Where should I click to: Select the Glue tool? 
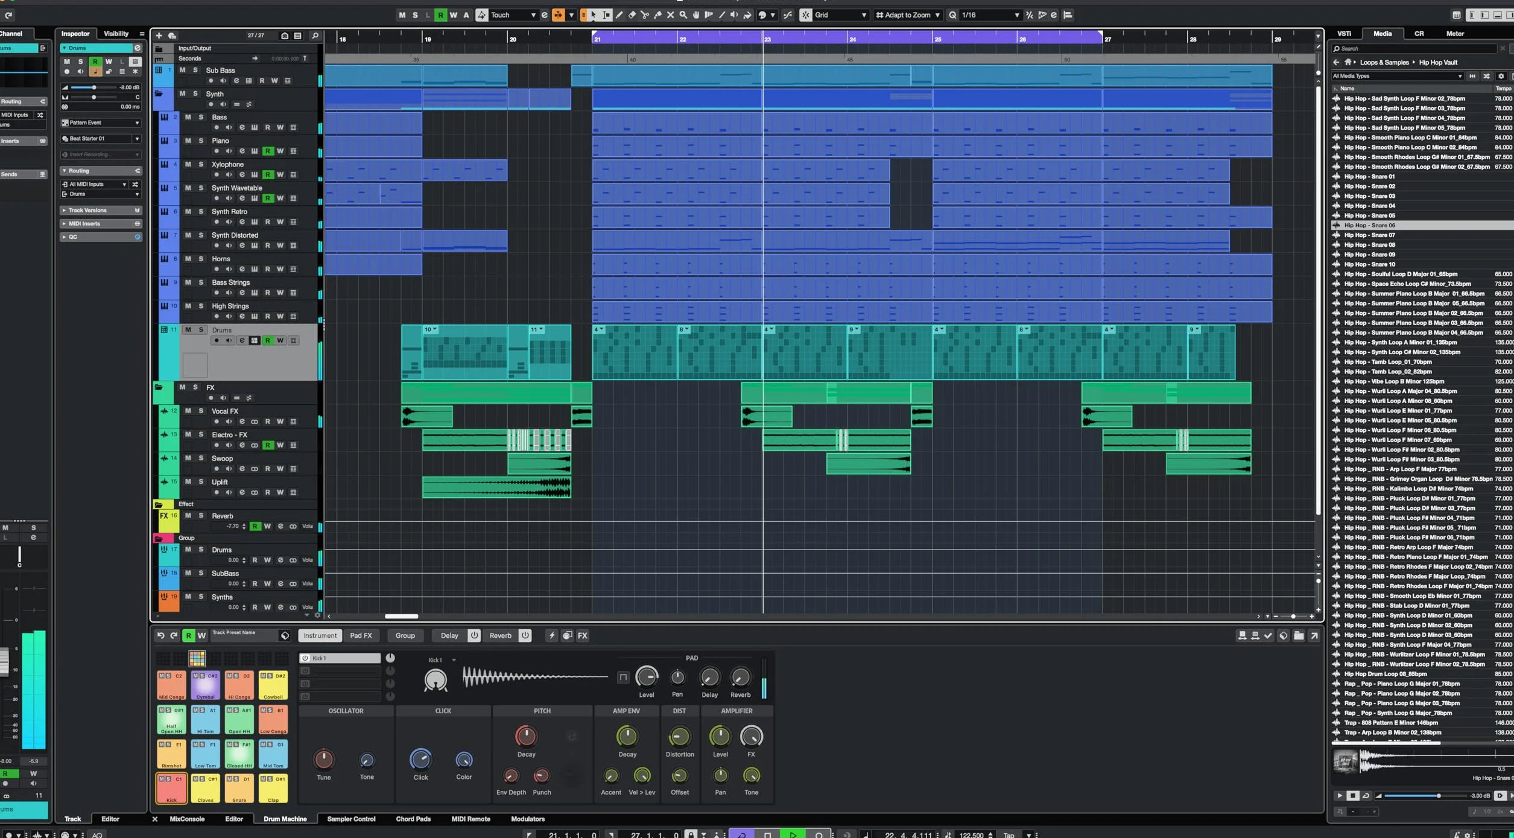click(x=657, y=15)
